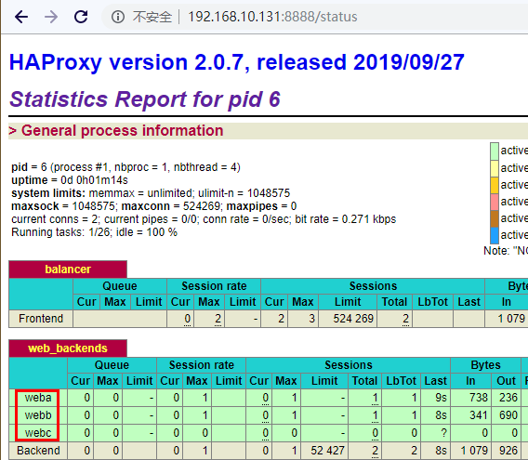Click the Backend sessions total value
This screenshot has width=528, height=460.
click(375, 451)
